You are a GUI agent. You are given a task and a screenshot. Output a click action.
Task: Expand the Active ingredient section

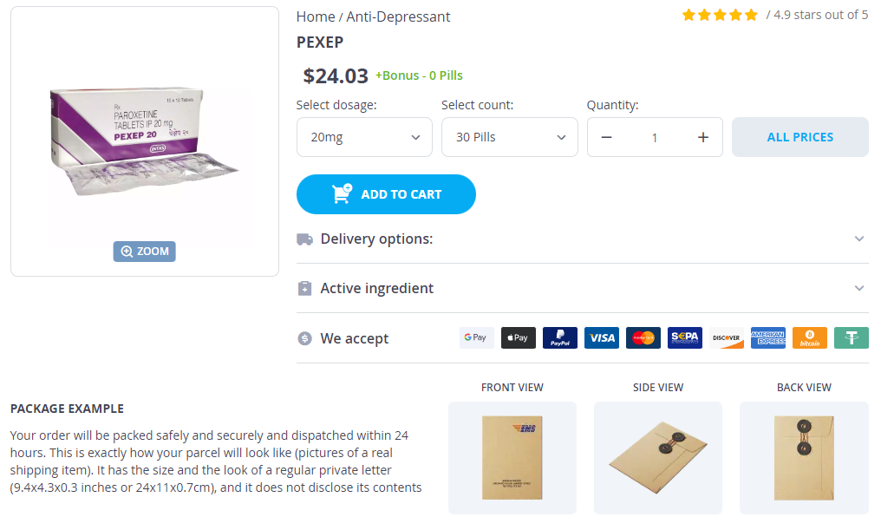pos(582,288)
